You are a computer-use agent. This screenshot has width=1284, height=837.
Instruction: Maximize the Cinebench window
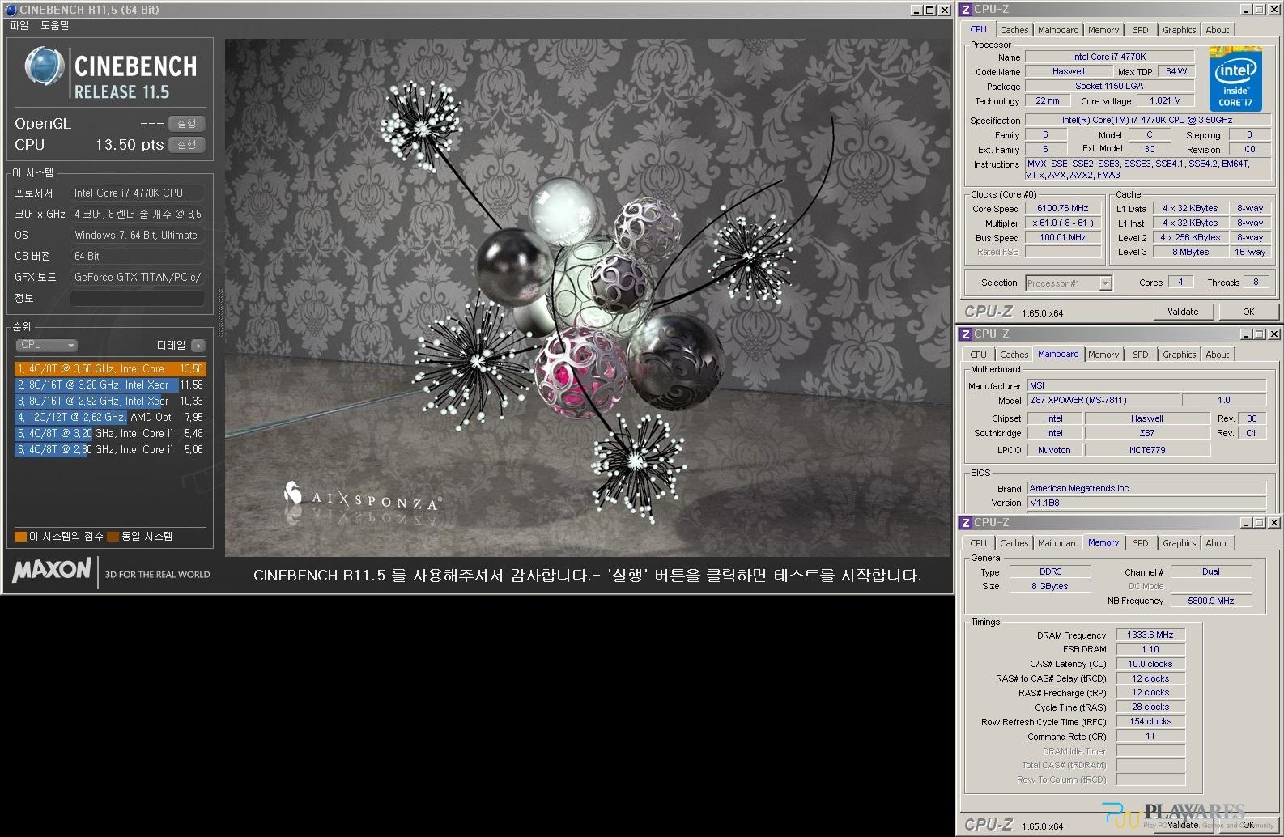pyautogui.click(x=930, y=11)
